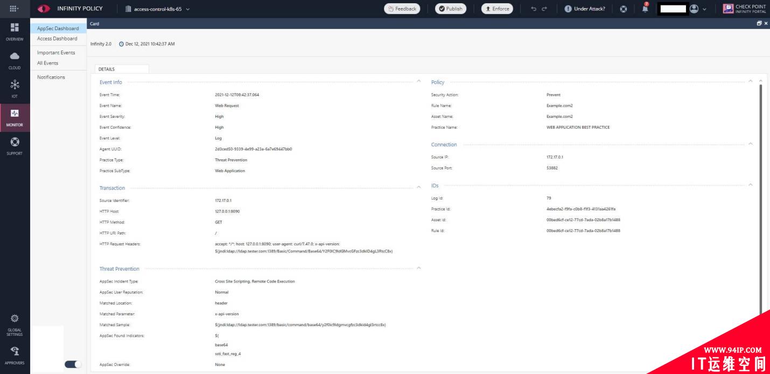
Task: Expand the user account menu arrow
Action: 704,9
